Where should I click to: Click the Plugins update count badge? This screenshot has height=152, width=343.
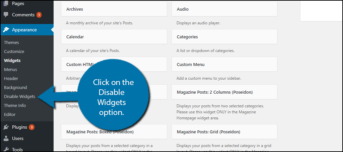click(x=32, y=127)
